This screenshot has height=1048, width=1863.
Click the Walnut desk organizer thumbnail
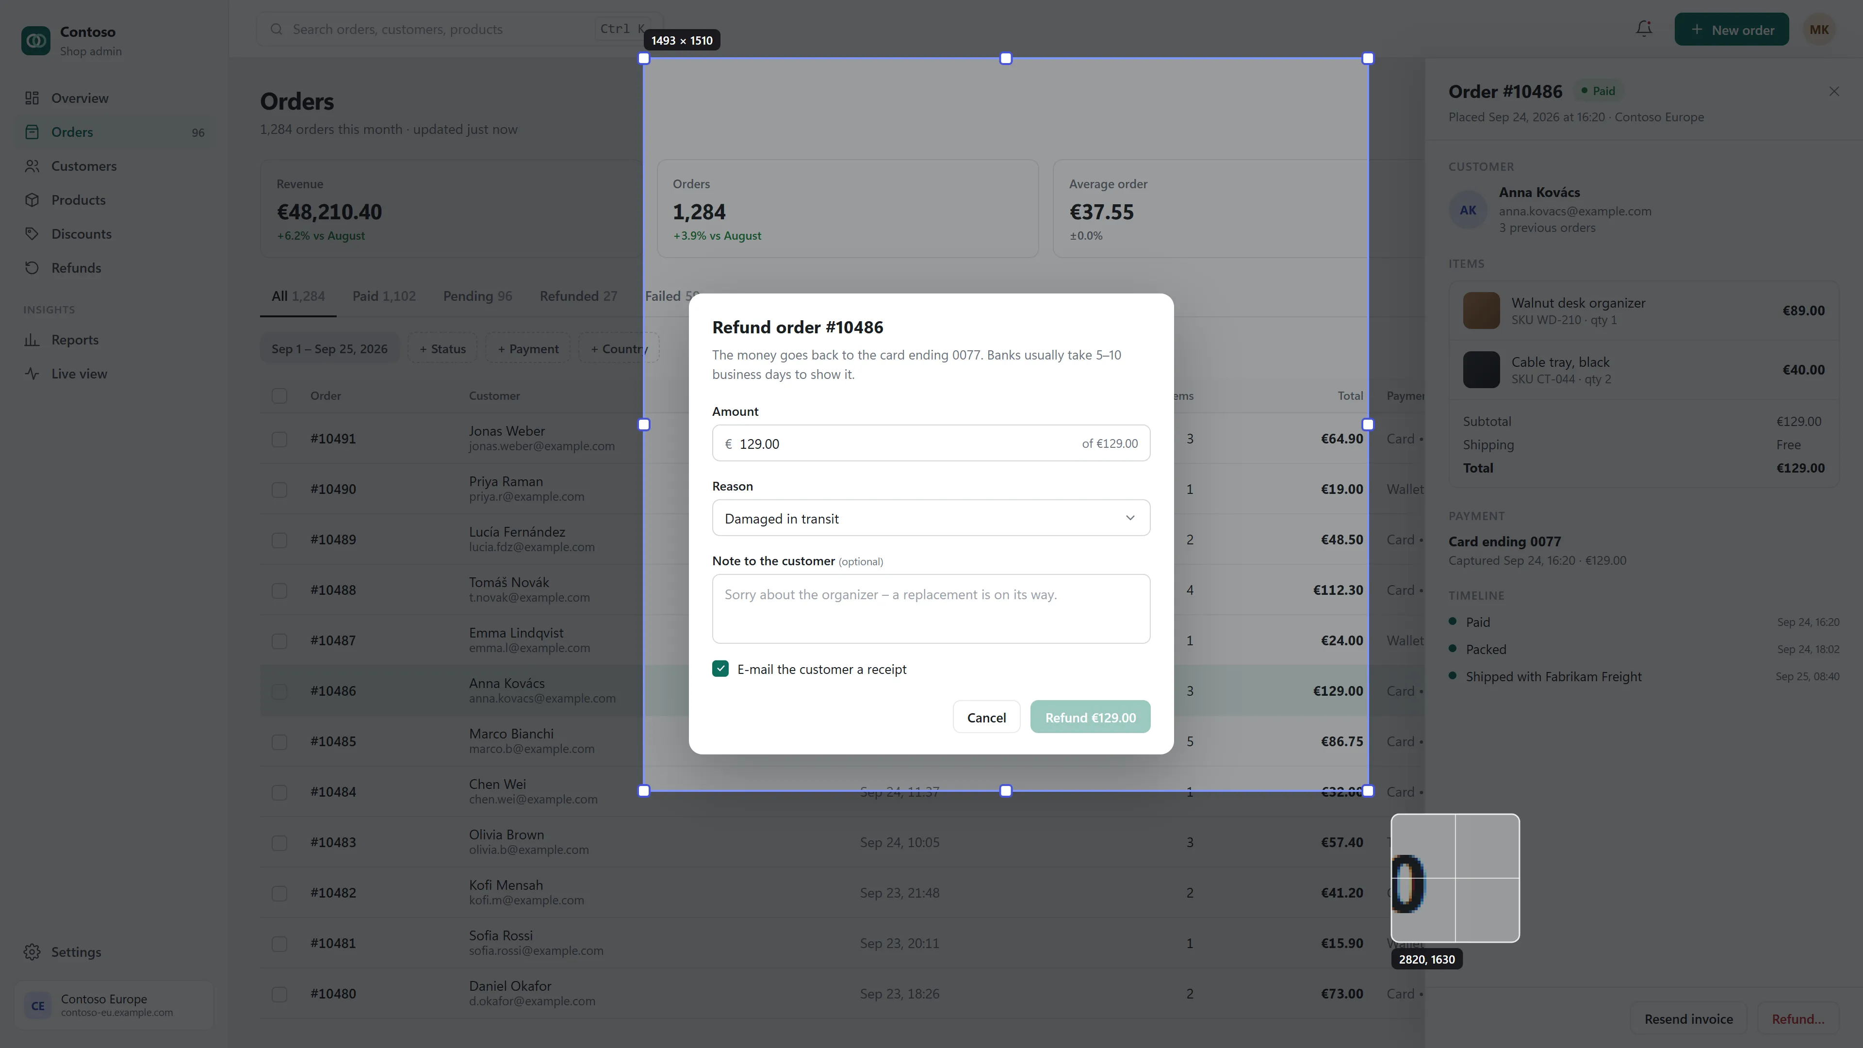pos(1481,311)
